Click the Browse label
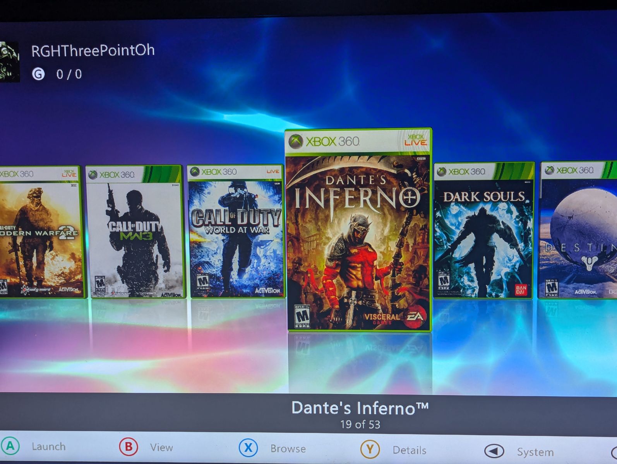 point(288,449)
